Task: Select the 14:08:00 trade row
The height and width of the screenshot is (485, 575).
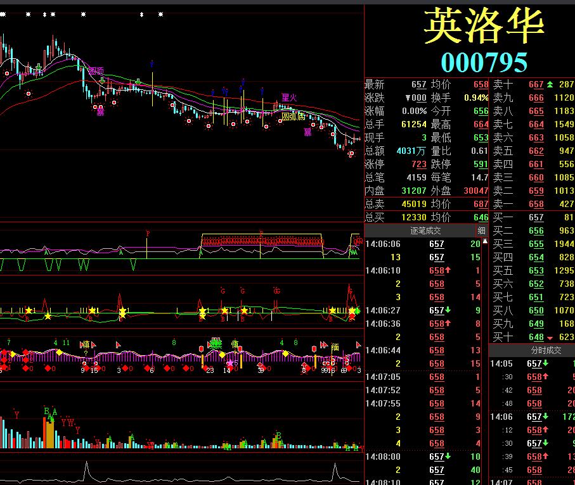Action: [x=423, y=457]
